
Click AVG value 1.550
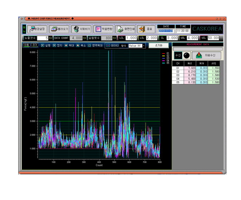[214, 68]
